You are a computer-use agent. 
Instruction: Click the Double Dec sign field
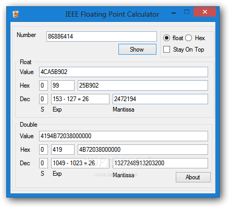tap(43, 163)
